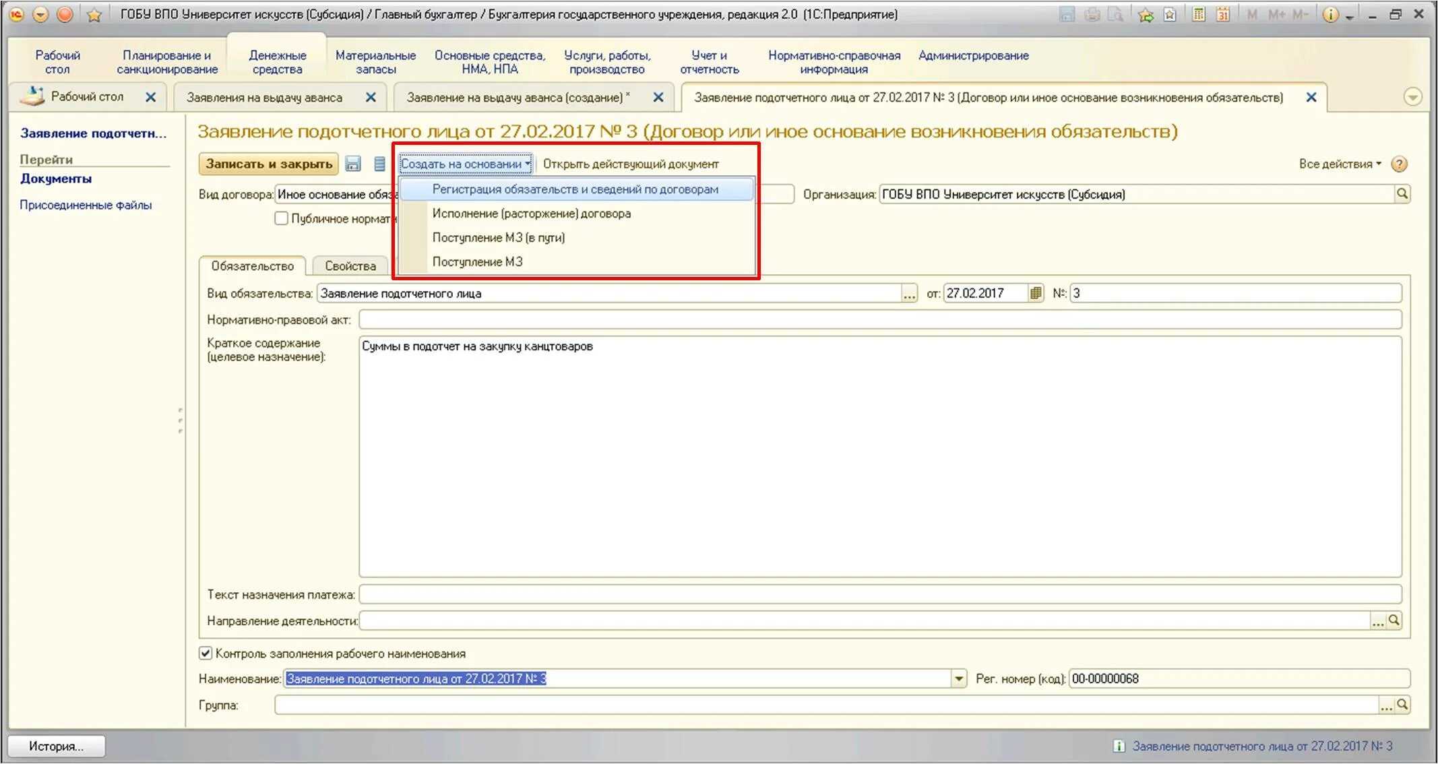Open the Денежные средства section
Screen dimensions: 1438x764
click(278, 62)
